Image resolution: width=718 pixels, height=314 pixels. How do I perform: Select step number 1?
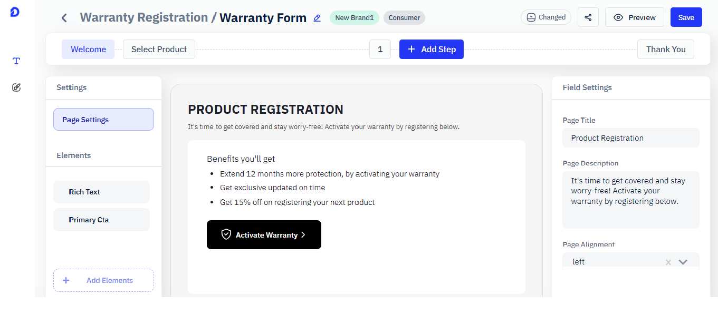380,50
